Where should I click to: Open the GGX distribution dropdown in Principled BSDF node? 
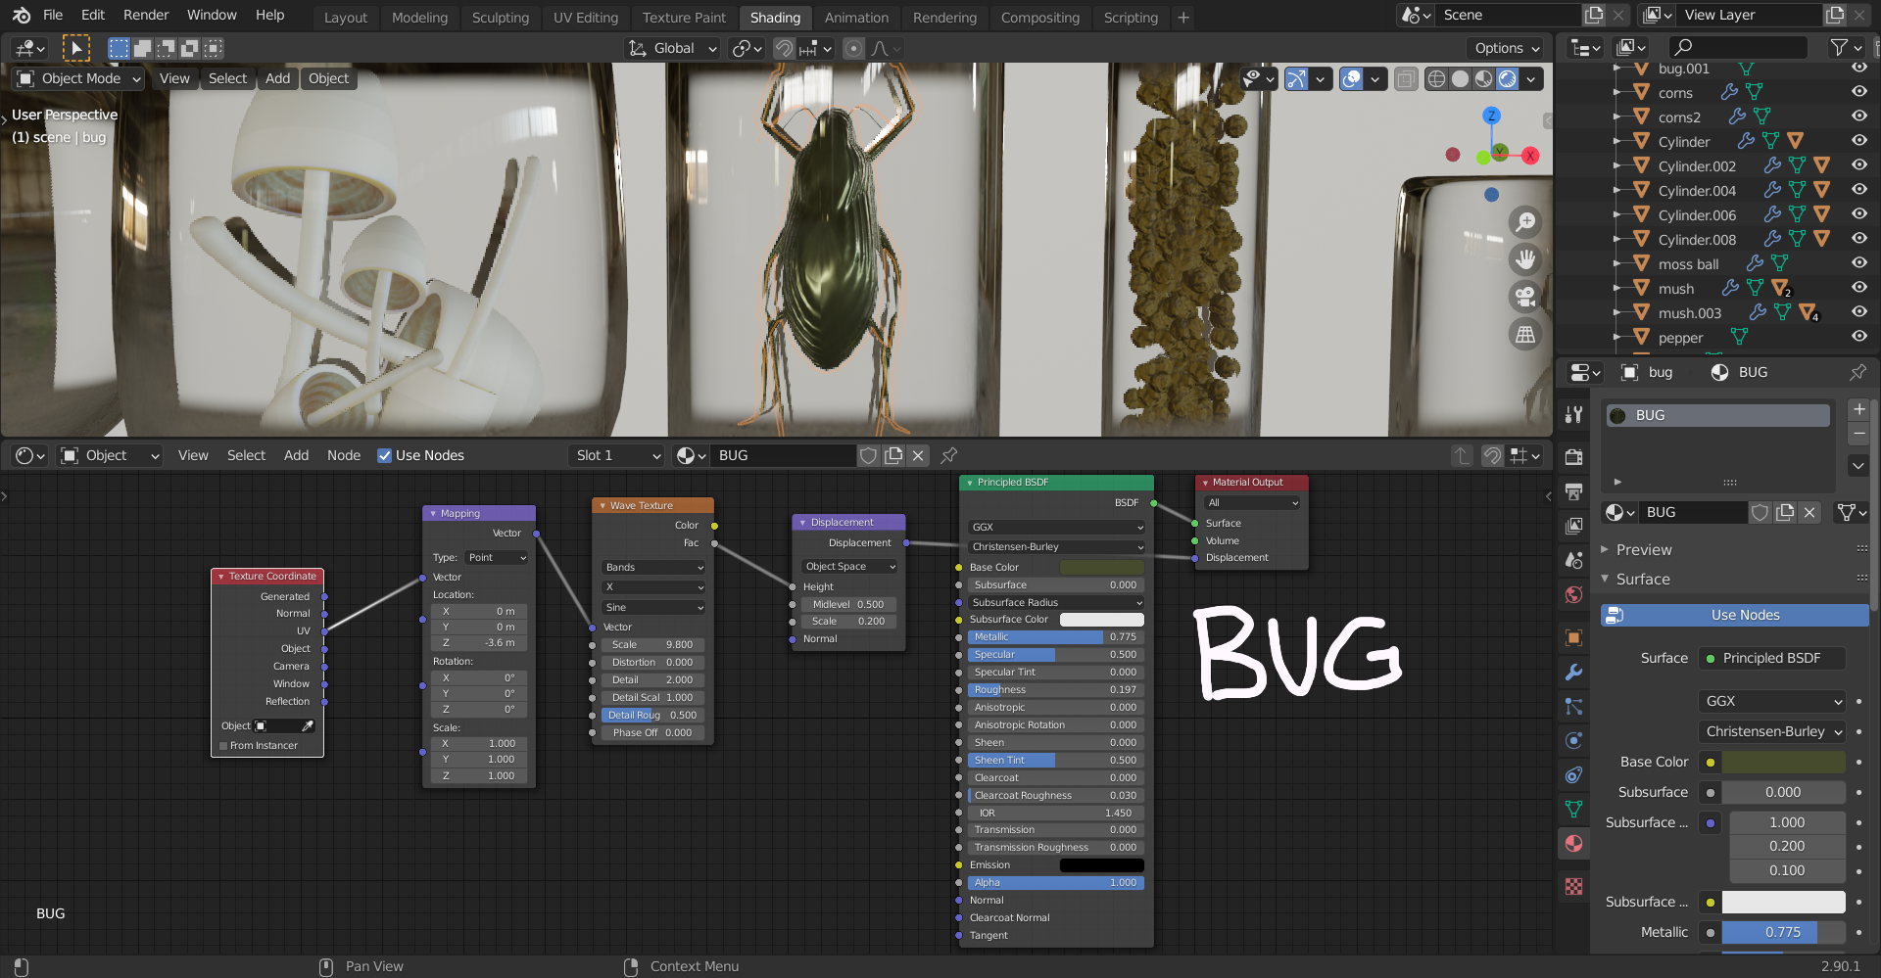[1056, 527]
